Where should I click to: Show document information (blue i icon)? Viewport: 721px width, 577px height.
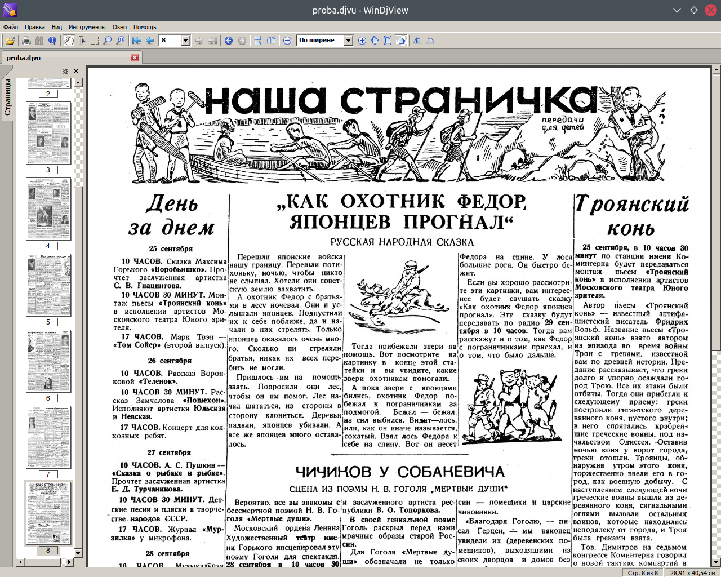pyautogui.click(x=52, y=41)
